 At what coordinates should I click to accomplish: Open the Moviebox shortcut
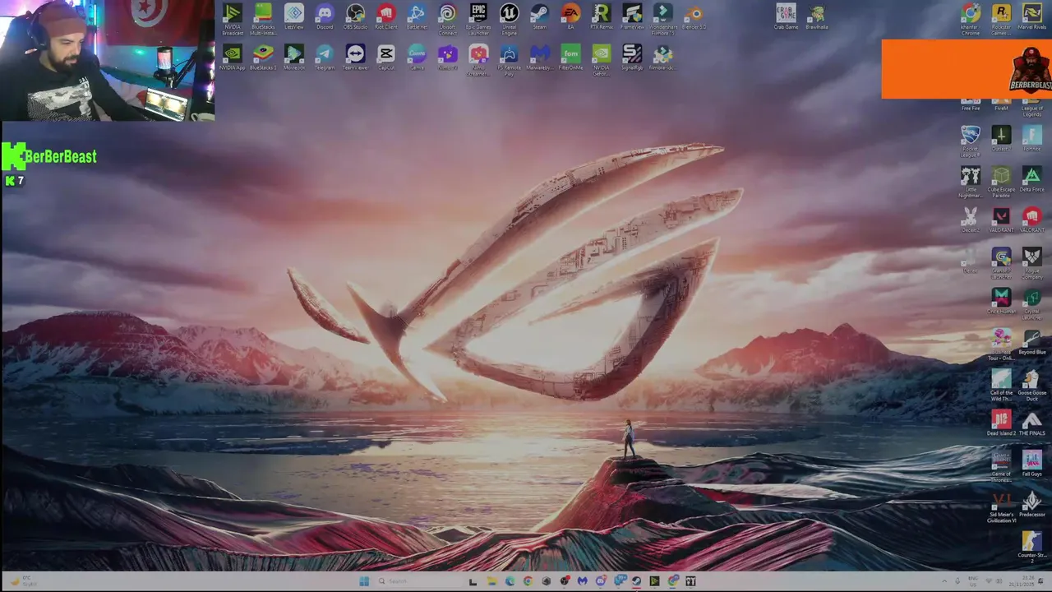[x=293, y=58]
